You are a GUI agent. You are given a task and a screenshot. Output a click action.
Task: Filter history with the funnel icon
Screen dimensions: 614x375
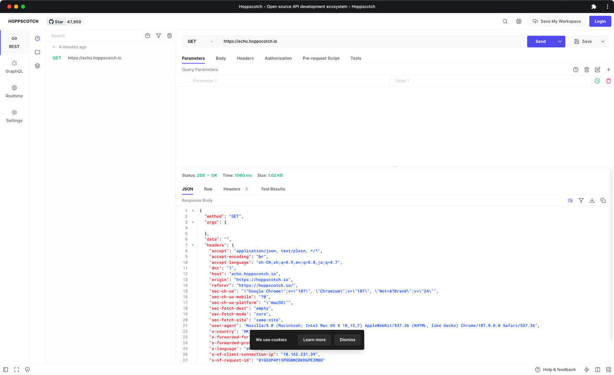pyautogui.click(x=158, y=36)
